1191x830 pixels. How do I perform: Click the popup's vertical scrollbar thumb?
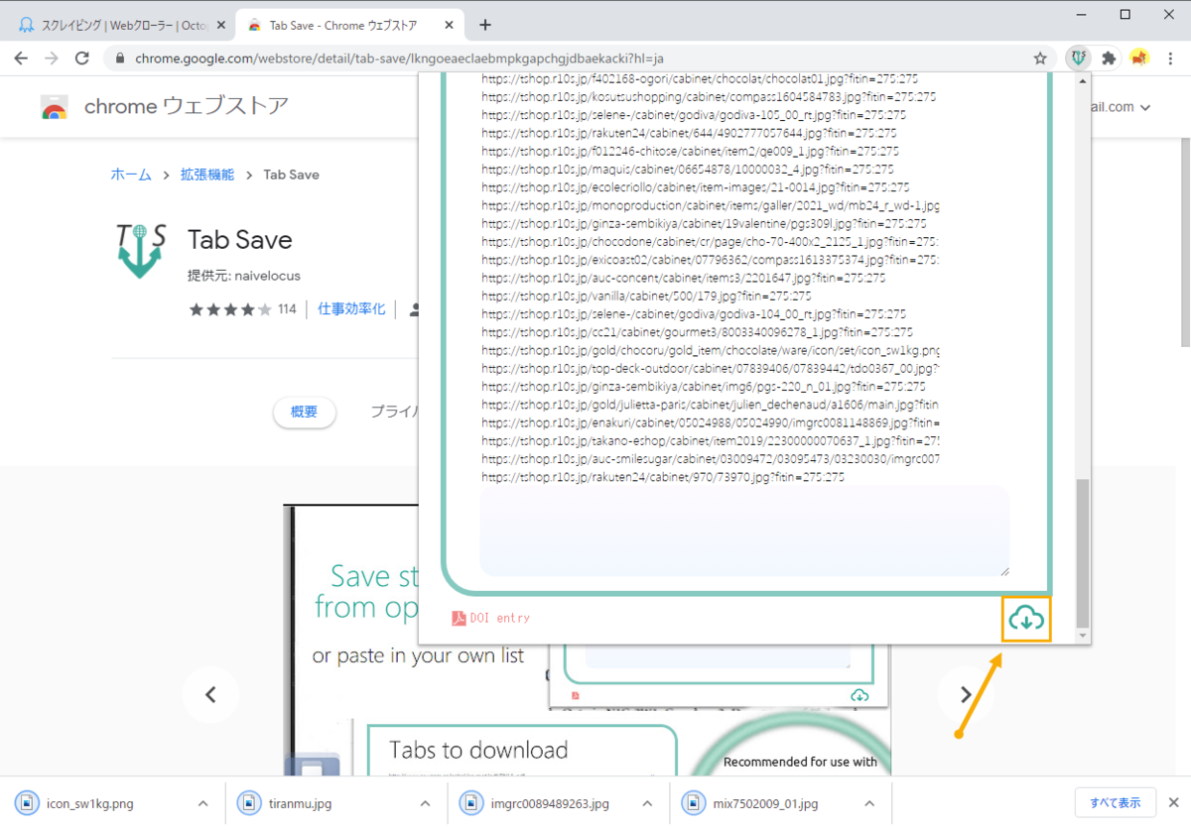click(x=1082, y=552)
